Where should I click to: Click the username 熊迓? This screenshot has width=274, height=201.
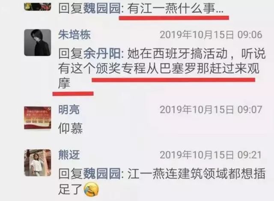[69, 155]
